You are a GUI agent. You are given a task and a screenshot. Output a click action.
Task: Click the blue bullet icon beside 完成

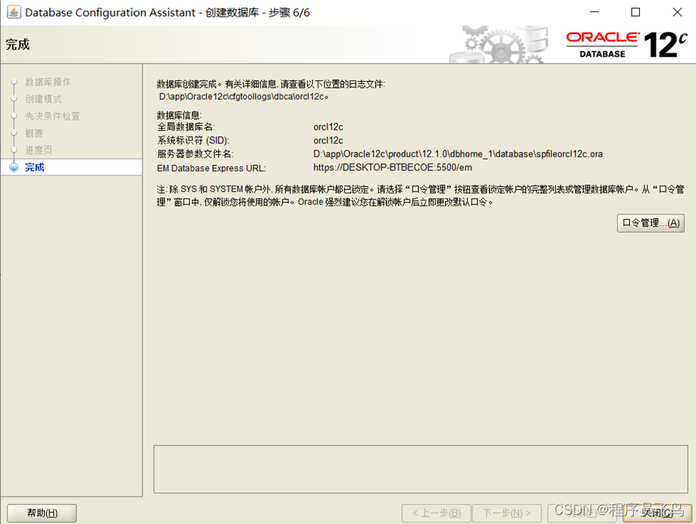tap(14, 168)
